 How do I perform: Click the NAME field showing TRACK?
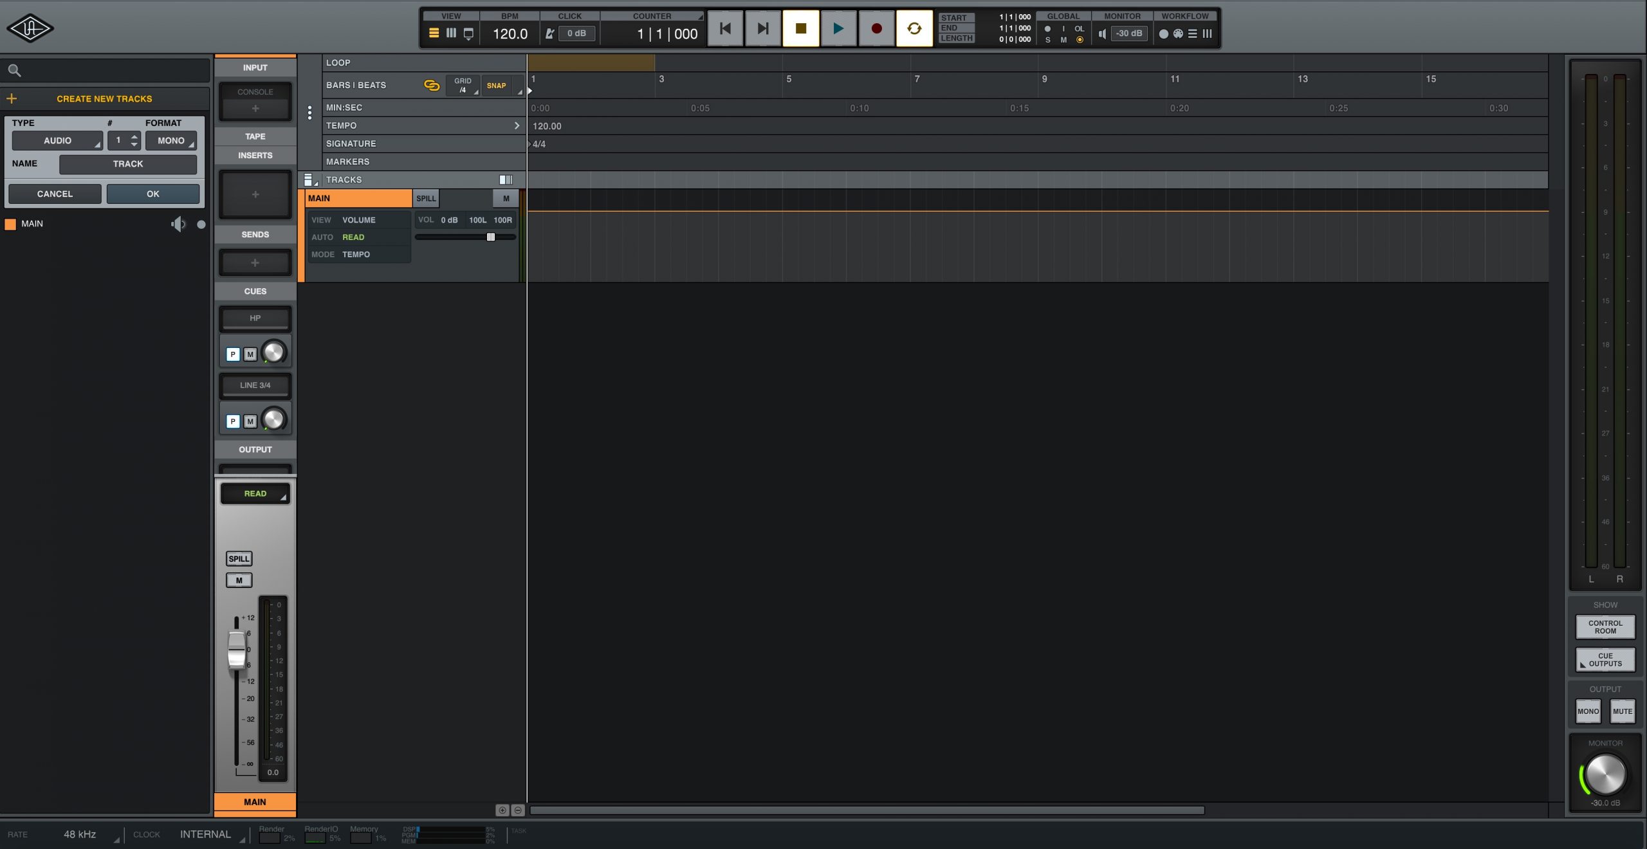[x=128, y=164]
